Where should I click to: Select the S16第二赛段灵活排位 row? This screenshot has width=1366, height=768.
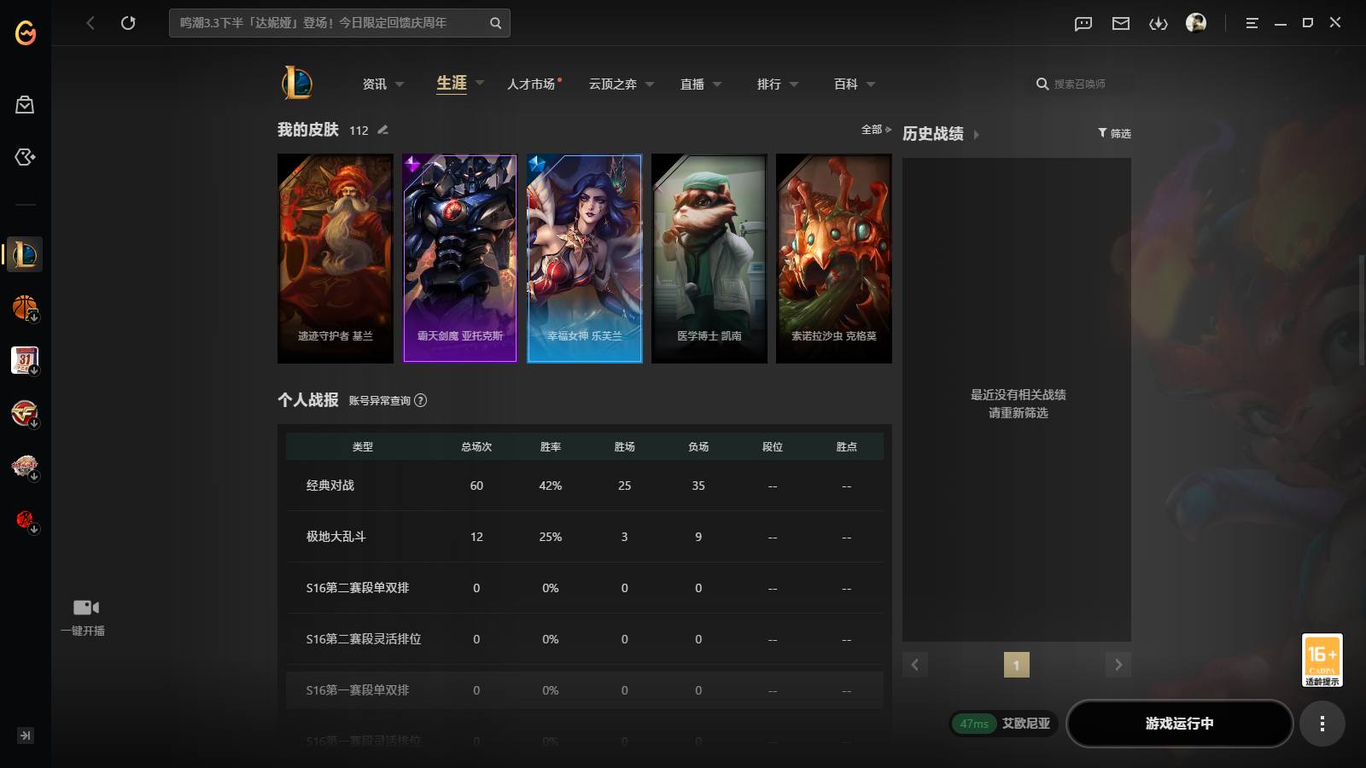click(x=585, y=639)
